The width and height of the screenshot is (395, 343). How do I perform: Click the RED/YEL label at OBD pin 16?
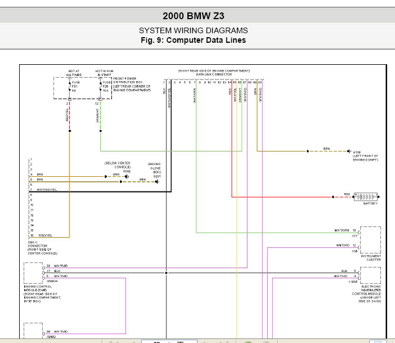[46, 235]
